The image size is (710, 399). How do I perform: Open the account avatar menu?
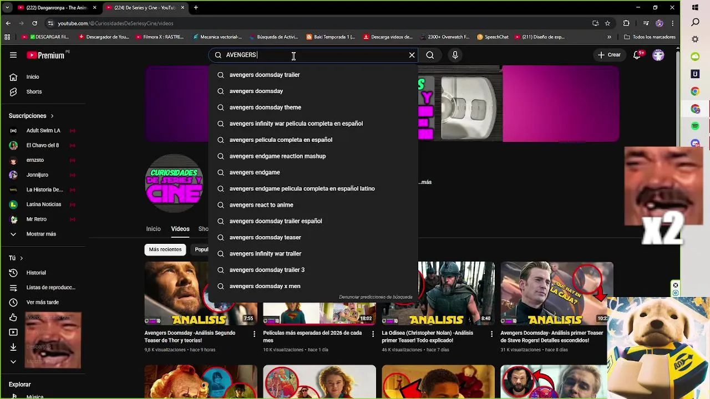pyautogui.click(x=658, y=55)
